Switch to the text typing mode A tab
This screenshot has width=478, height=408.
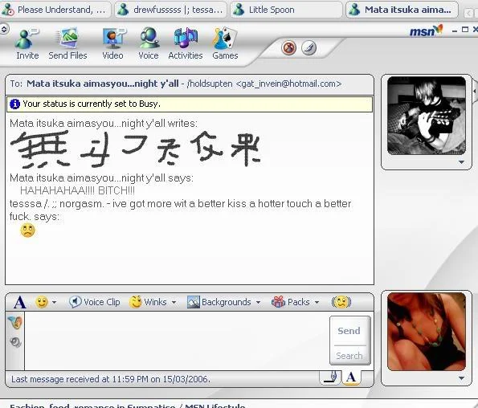tap(351, 377)
